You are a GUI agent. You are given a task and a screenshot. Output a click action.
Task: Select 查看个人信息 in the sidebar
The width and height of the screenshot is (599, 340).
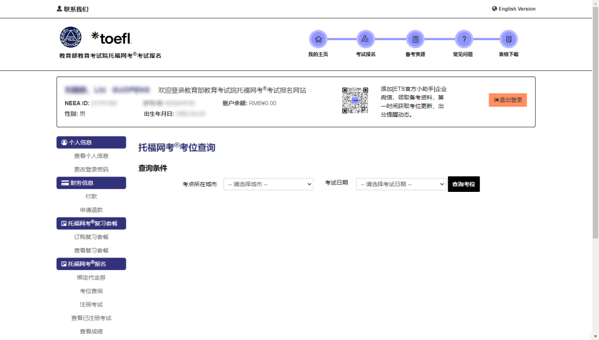(x=92, y=156)
